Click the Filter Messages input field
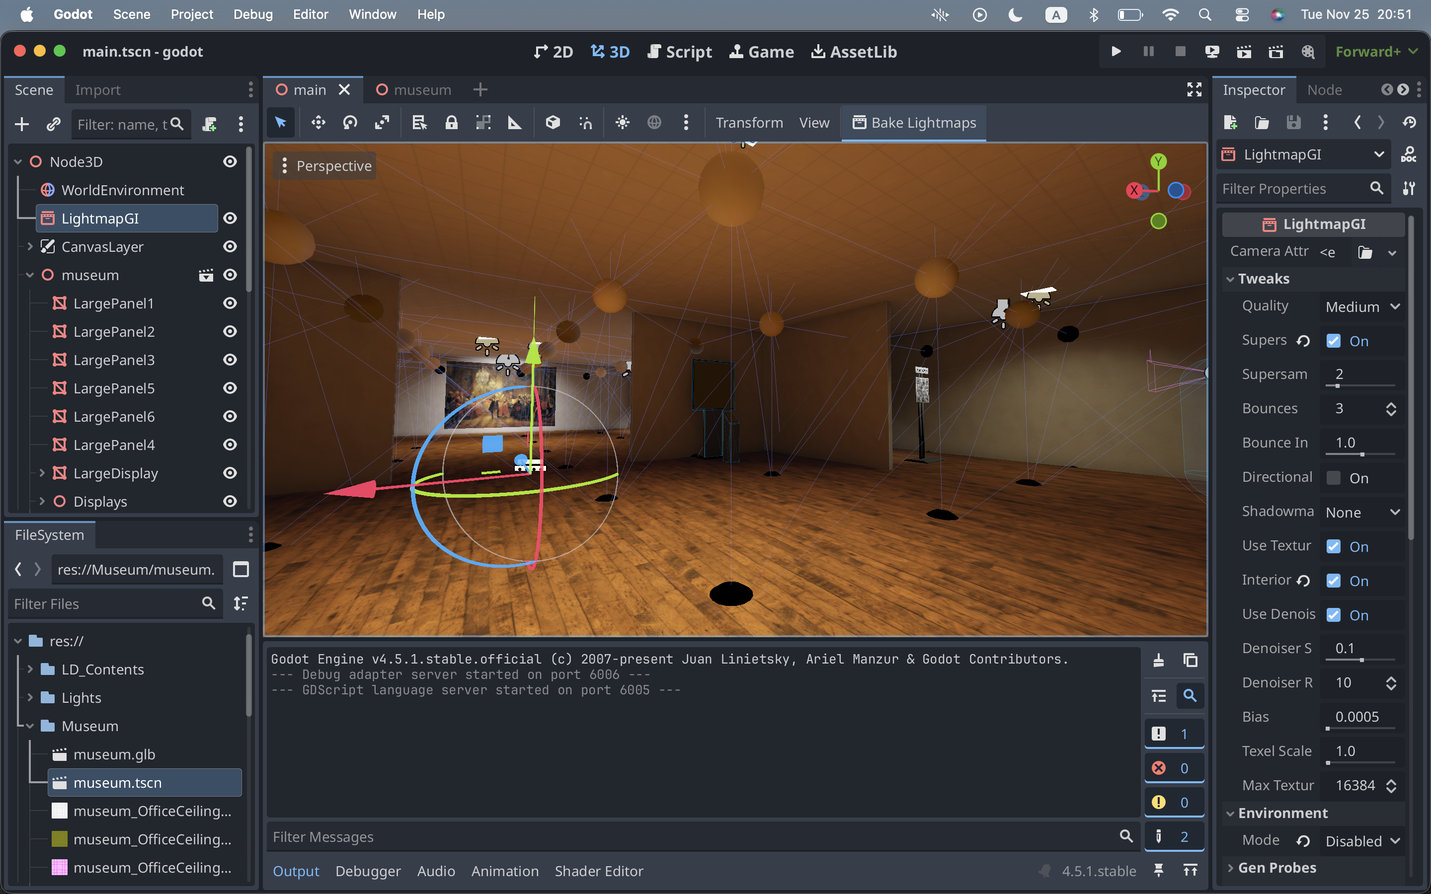 pos(692,837)
